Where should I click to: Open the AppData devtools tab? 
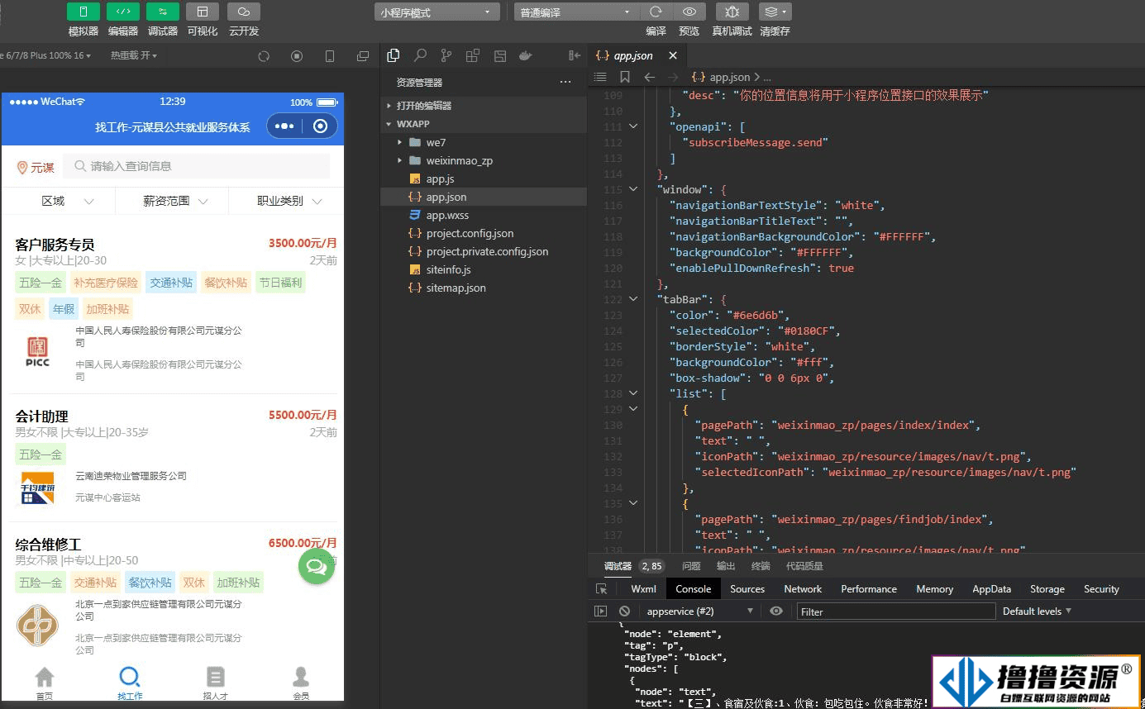pyautogui.click(x=991, y=589)
